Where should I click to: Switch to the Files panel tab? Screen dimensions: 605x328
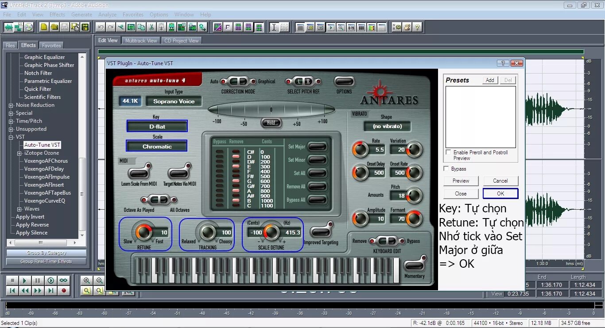coord(10,45)
